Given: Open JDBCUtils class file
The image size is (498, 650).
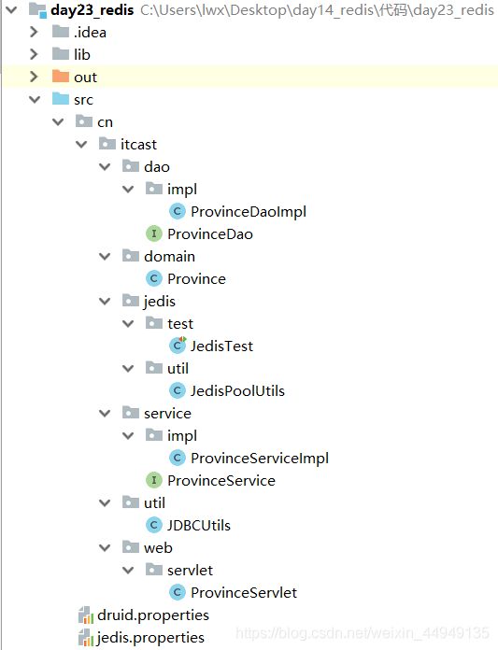Looking at the screenshot, I should coord(199,525).
